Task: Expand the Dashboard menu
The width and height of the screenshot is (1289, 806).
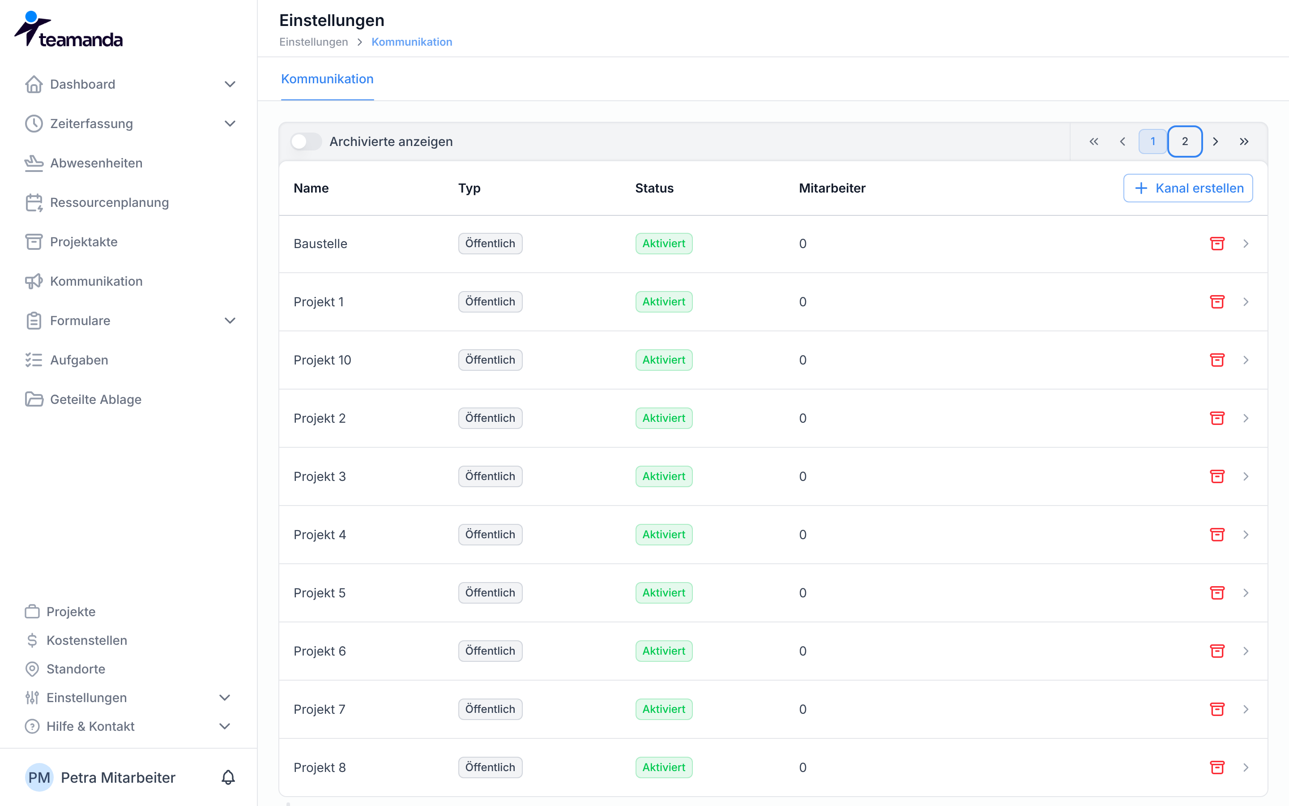Action: (230, 84)
